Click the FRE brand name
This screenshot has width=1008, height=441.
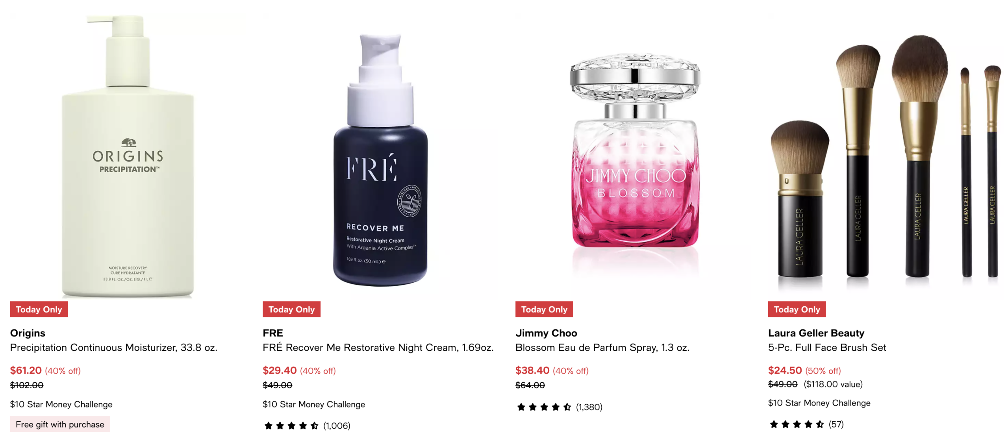pyautogui.click(x=273, y=333)
